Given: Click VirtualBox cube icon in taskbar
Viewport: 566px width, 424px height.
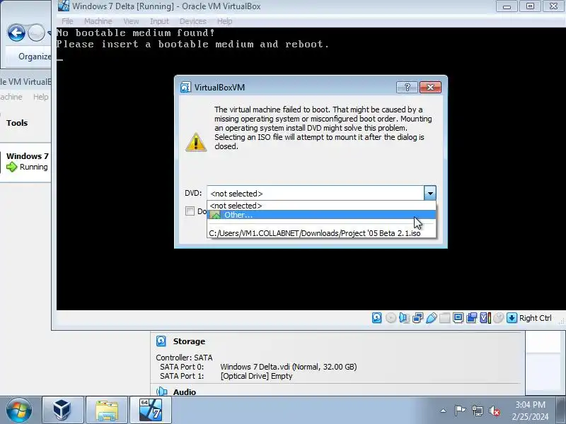Looking at the screenshot, I should point(63,410).
